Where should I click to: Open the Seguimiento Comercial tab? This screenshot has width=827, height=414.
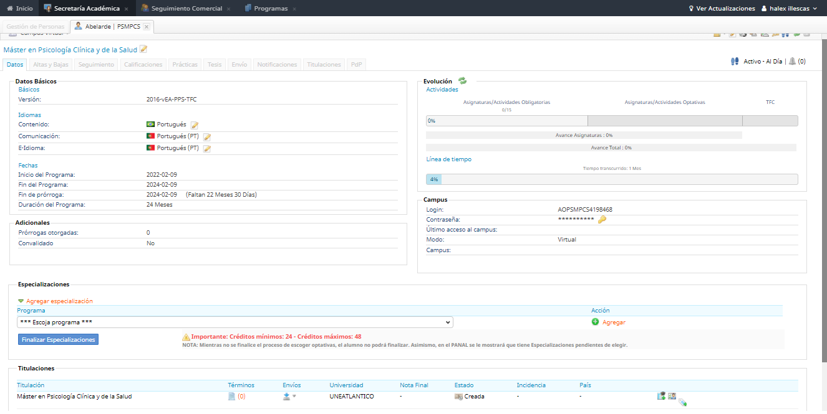click(186, 9)
